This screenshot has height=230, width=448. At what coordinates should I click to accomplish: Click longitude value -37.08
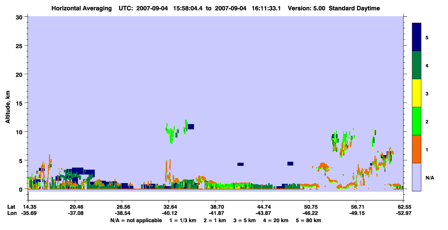point(75,213)
